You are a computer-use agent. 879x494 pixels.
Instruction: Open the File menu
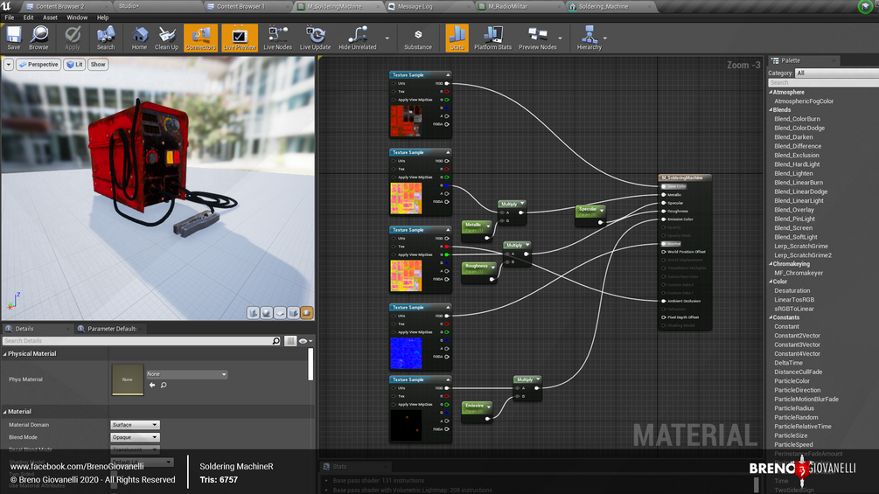point(10,17)
